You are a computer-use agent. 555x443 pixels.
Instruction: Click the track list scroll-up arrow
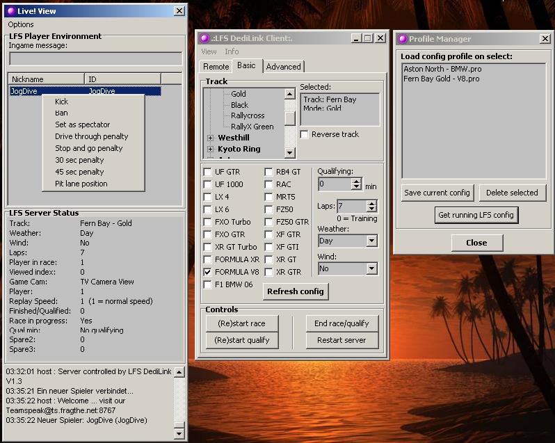pos(289,94)
